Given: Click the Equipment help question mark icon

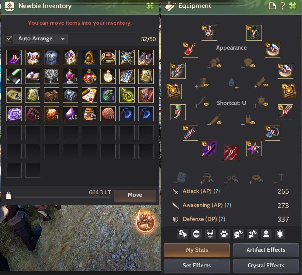Looking at the screenshot, I should tap(282, 6).
